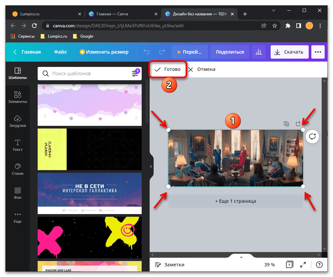Select the НЕ В СЕТИ galaxy template
The width and height of the screenshot is (333, 277).
pyautogui.click(x=89, y=193)
